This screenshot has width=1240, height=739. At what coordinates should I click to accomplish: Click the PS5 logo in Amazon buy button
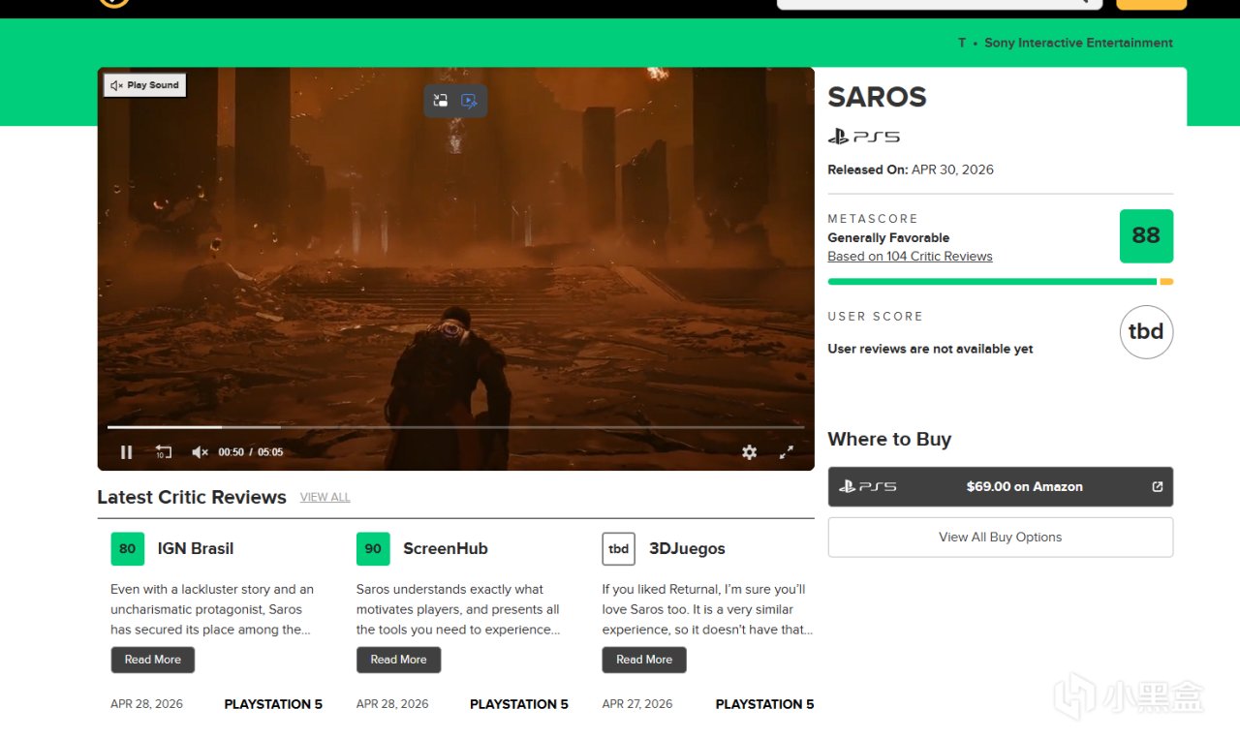click(x=868, y=487)
